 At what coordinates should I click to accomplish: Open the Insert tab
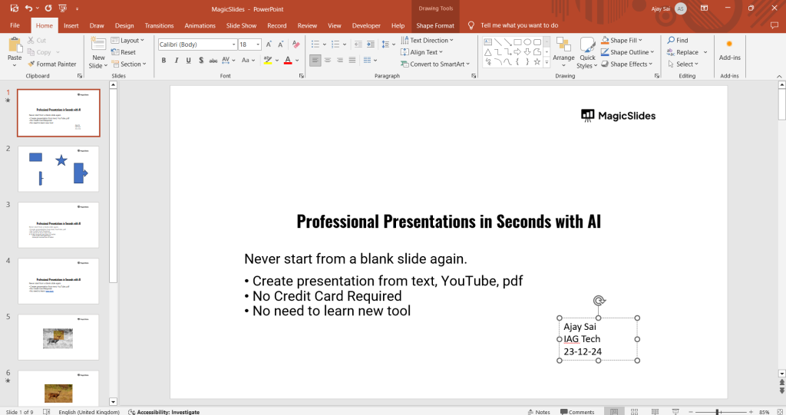[71, 25]
